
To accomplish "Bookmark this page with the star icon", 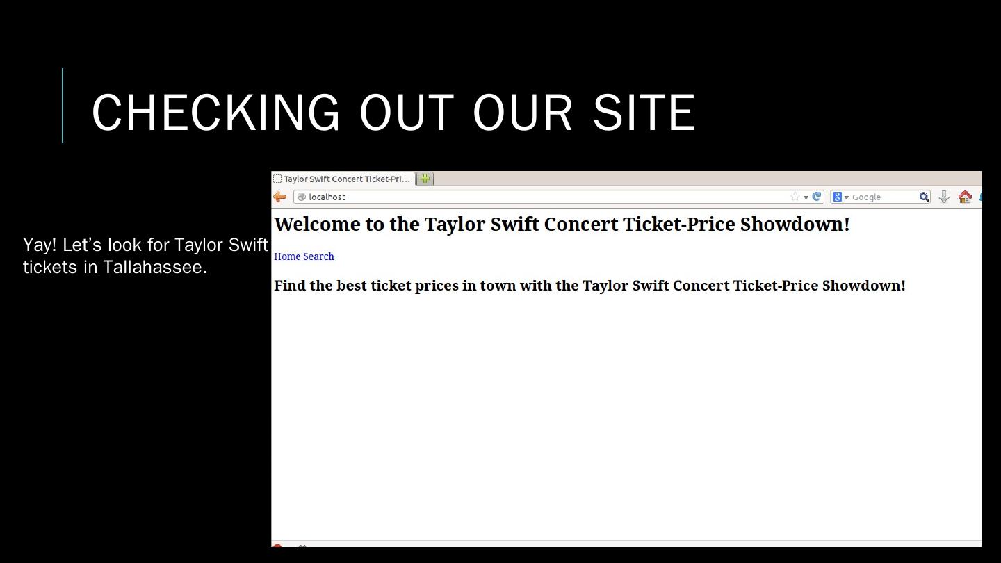I will click(x=795, y=197).
